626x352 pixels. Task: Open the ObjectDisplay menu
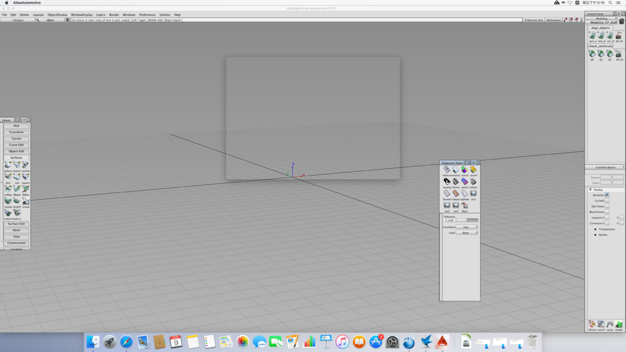(x=58, y=15)
